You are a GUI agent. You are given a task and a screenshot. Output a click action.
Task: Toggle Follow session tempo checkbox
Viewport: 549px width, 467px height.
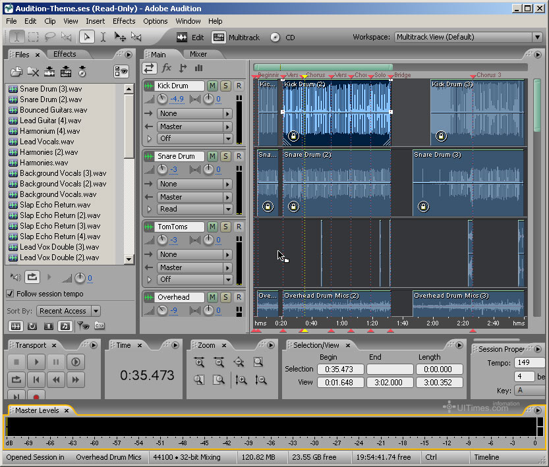[10, 294]
